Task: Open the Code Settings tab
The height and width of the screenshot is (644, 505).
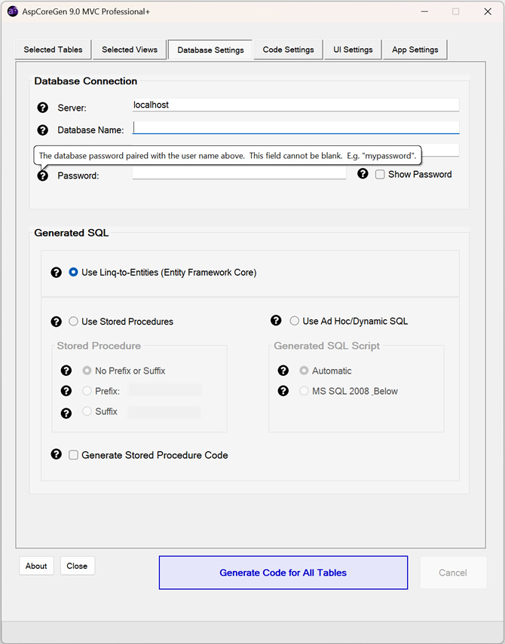Action: [288, 50]
